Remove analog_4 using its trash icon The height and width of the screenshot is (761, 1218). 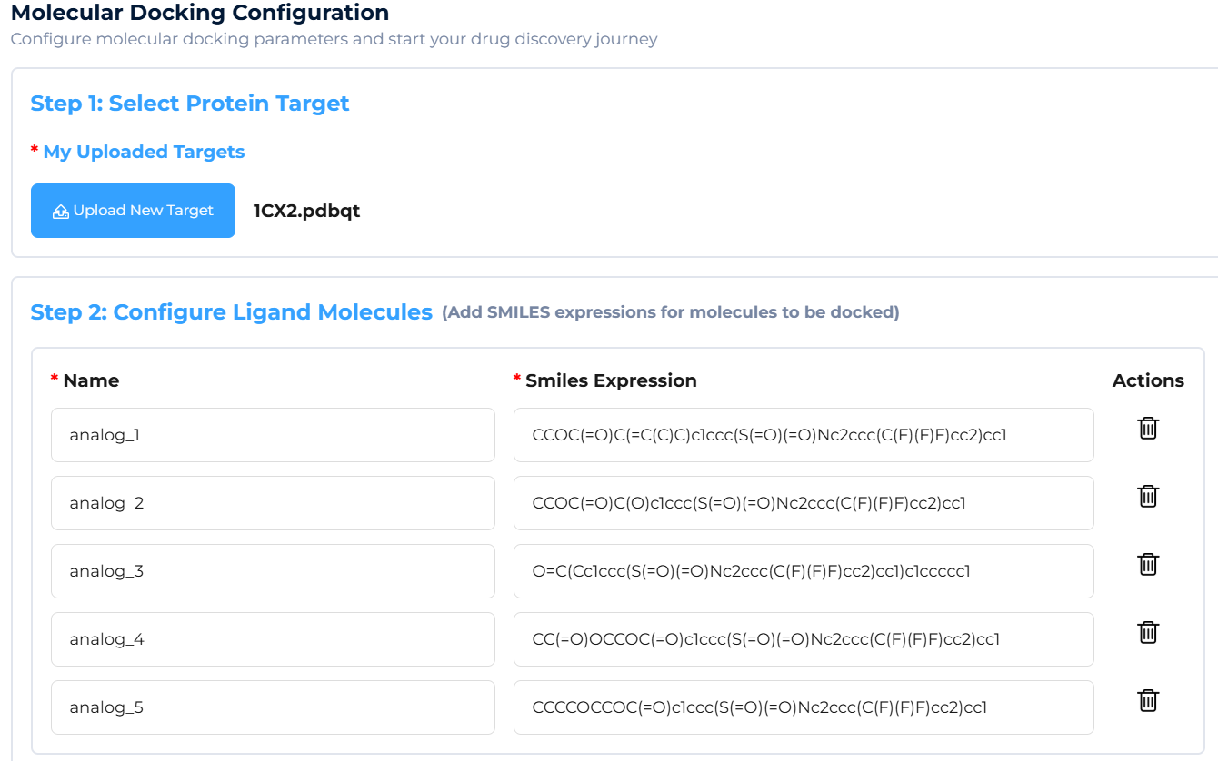[x=1148, y=632]
